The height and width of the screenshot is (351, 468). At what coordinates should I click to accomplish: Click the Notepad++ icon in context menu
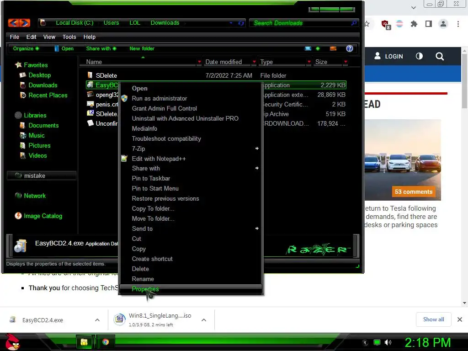pyautogui.click(x=124, y=159)
